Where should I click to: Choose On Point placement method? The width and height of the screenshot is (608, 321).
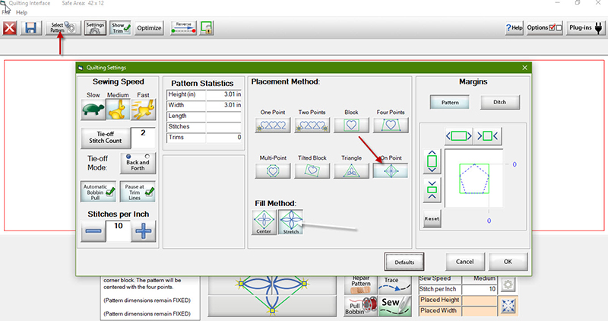(x=391, y=171)
